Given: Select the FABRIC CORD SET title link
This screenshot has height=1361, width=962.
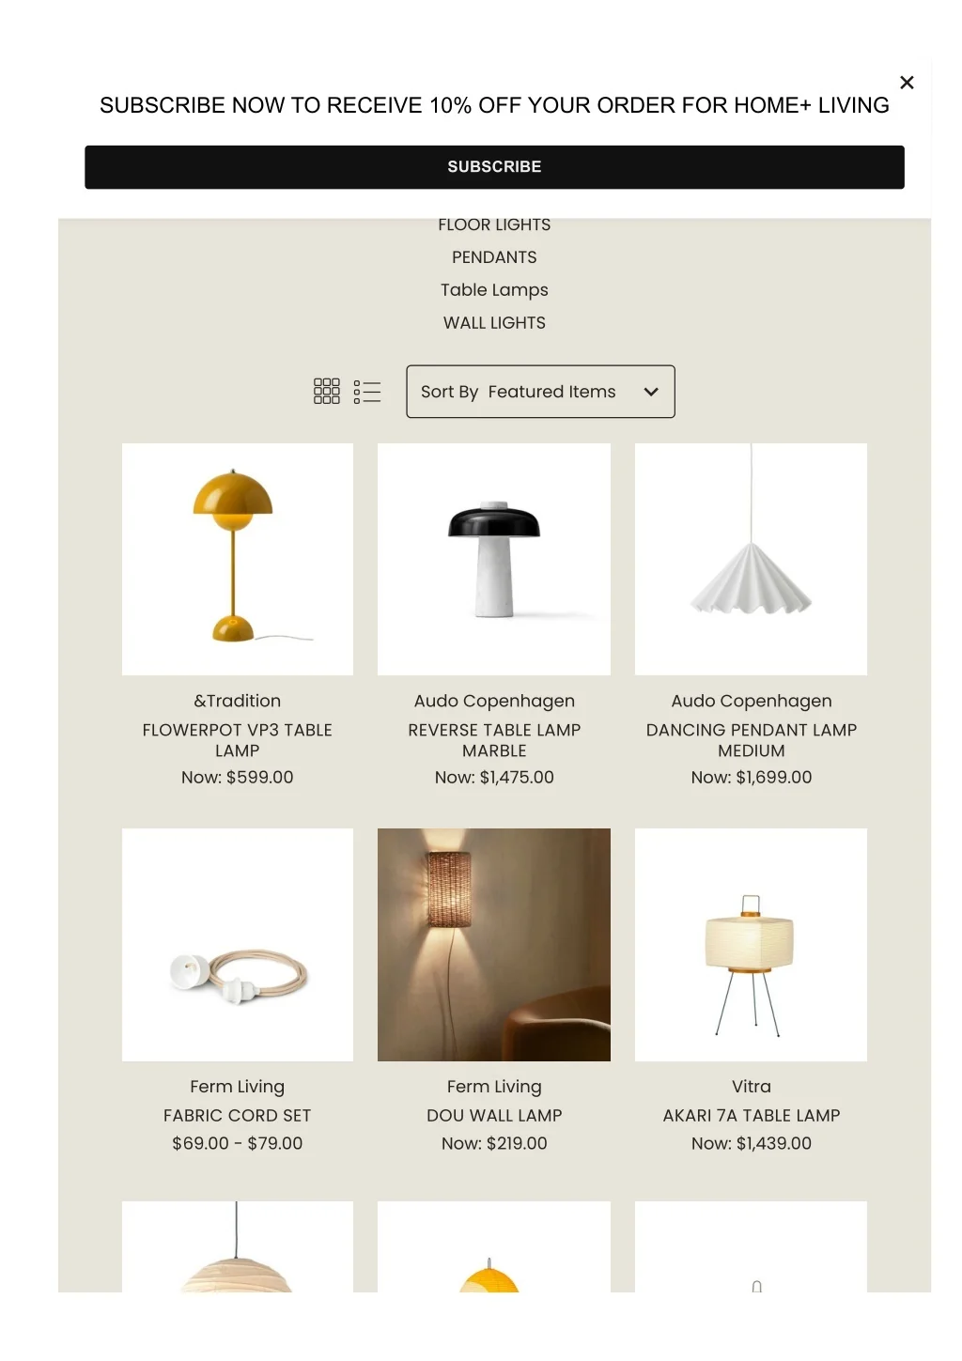Looking at the screenshot, I should tap(238, 1116).
